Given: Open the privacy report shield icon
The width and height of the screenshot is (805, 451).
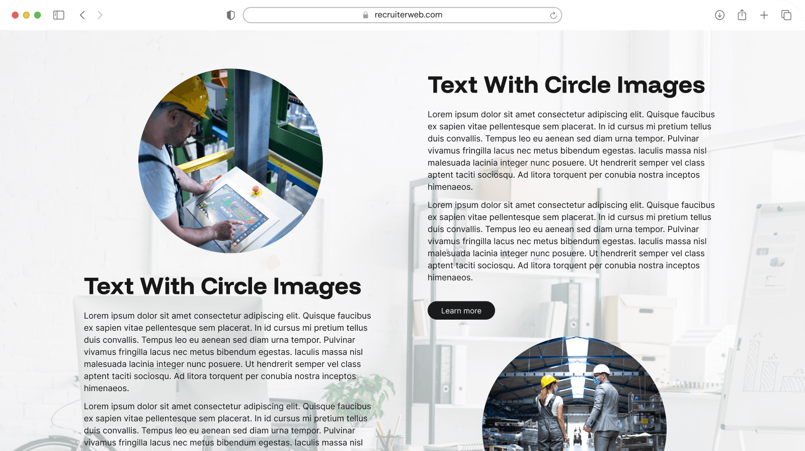Looking at the screenshot, I should [231, 15].
